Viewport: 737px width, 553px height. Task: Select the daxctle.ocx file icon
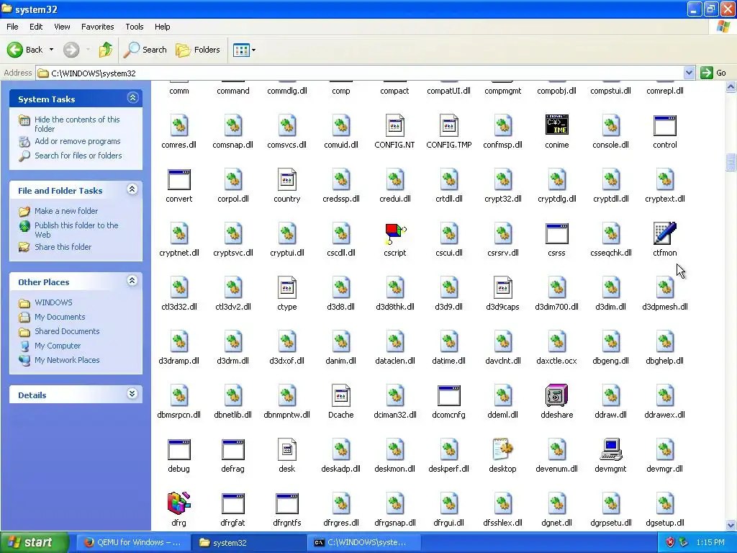click(556, 342)
